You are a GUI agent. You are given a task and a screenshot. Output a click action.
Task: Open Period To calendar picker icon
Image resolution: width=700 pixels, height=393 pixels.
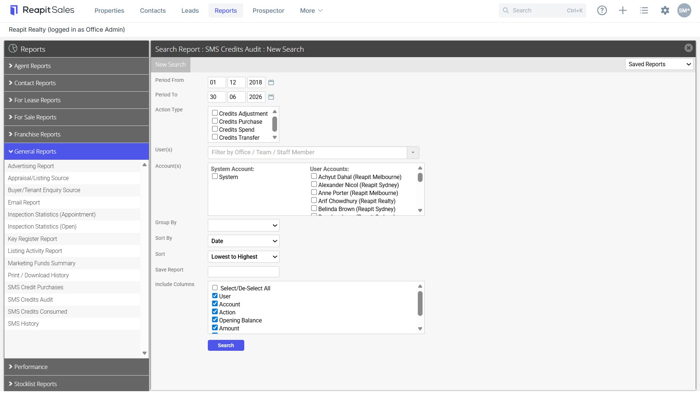pyautogui.click(x=271, y=97)
